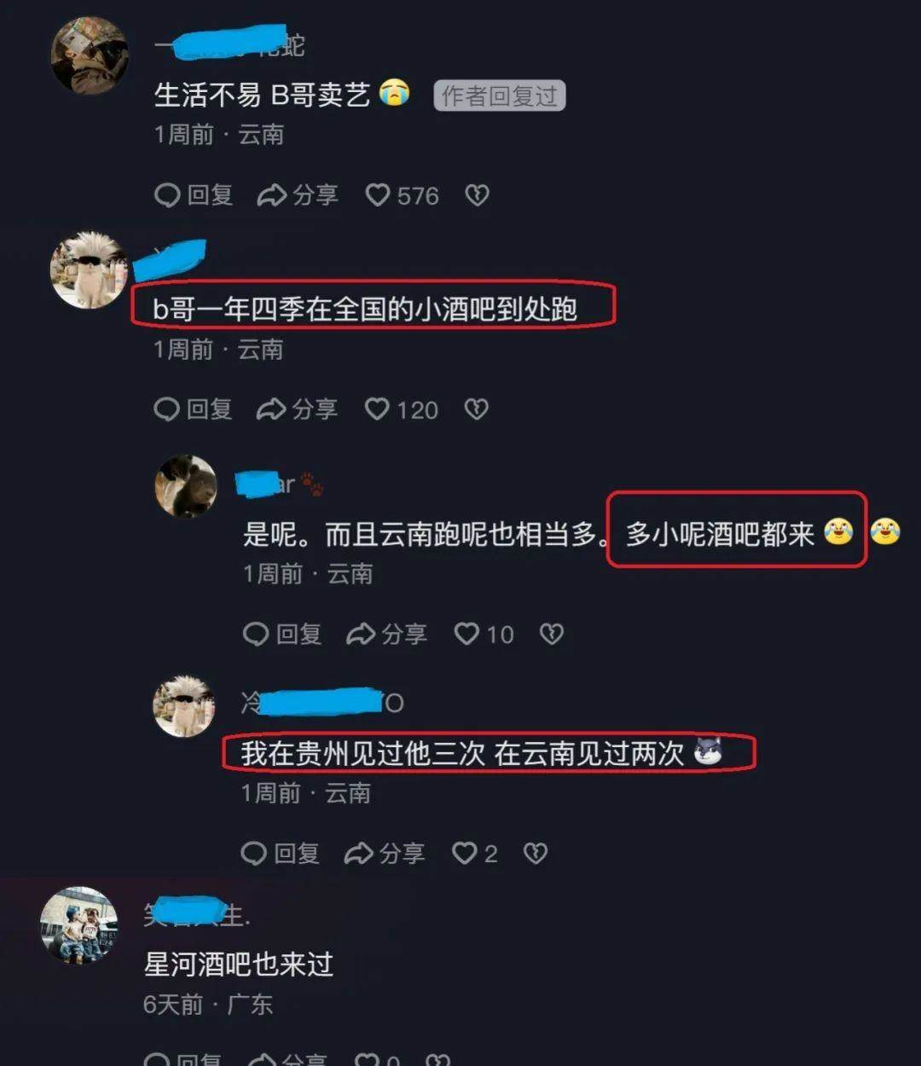Share the 生活不易 B哥卖艺 comment
The height and width of the screenshot is (1066, 921).
point(298,196)
